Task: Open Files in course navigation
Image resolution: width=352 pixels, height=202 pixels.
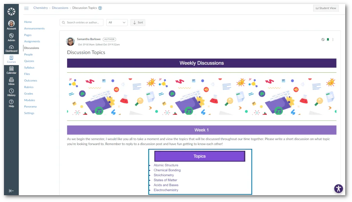Action: 27,74
